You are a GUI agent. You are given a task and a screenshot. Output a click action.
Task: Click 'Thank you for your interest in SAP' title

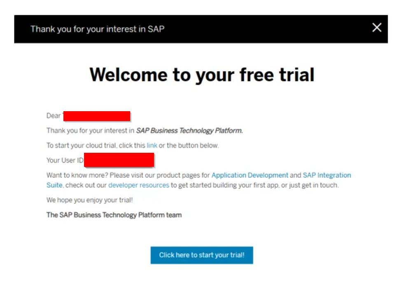pyautogui.click(x=97, y=29)
